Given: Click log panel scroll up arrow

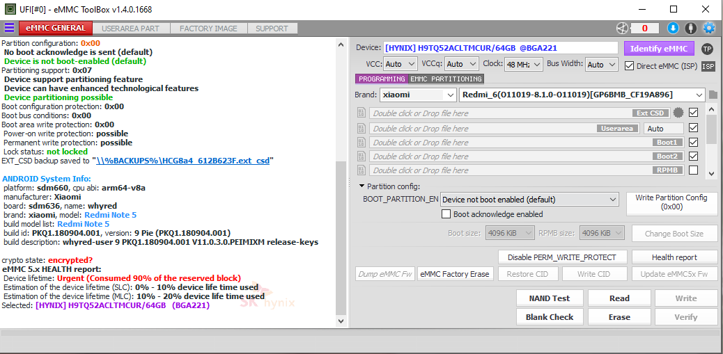Looking at the screenshot, I should pyautogui.click(x=341, y=45).
